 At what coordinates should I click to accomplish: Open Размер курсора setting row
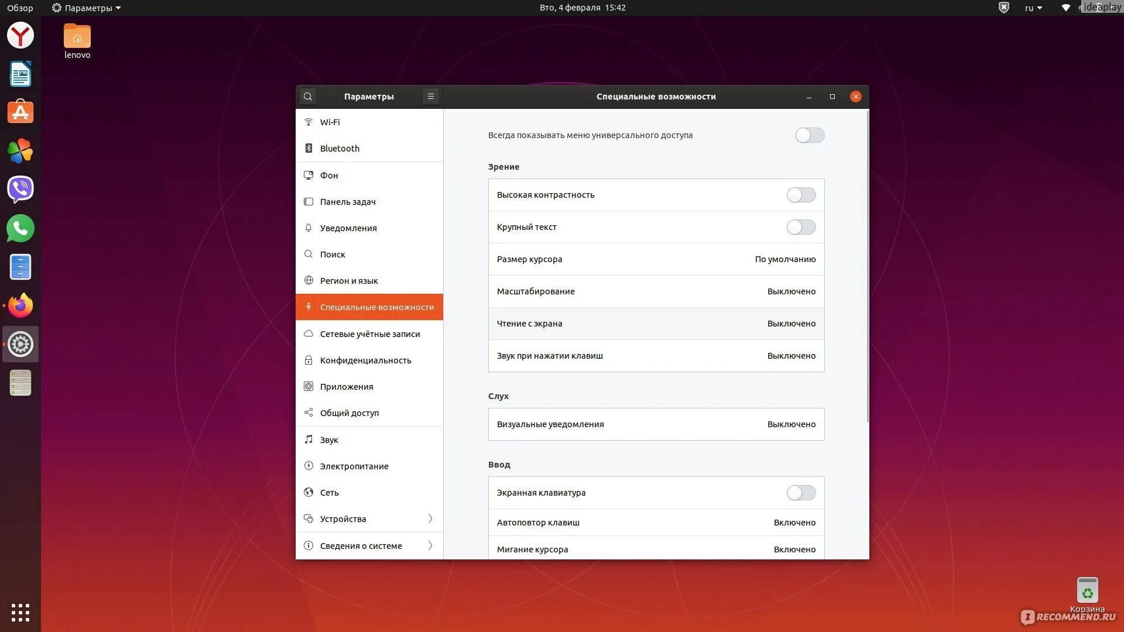(656, 259)
